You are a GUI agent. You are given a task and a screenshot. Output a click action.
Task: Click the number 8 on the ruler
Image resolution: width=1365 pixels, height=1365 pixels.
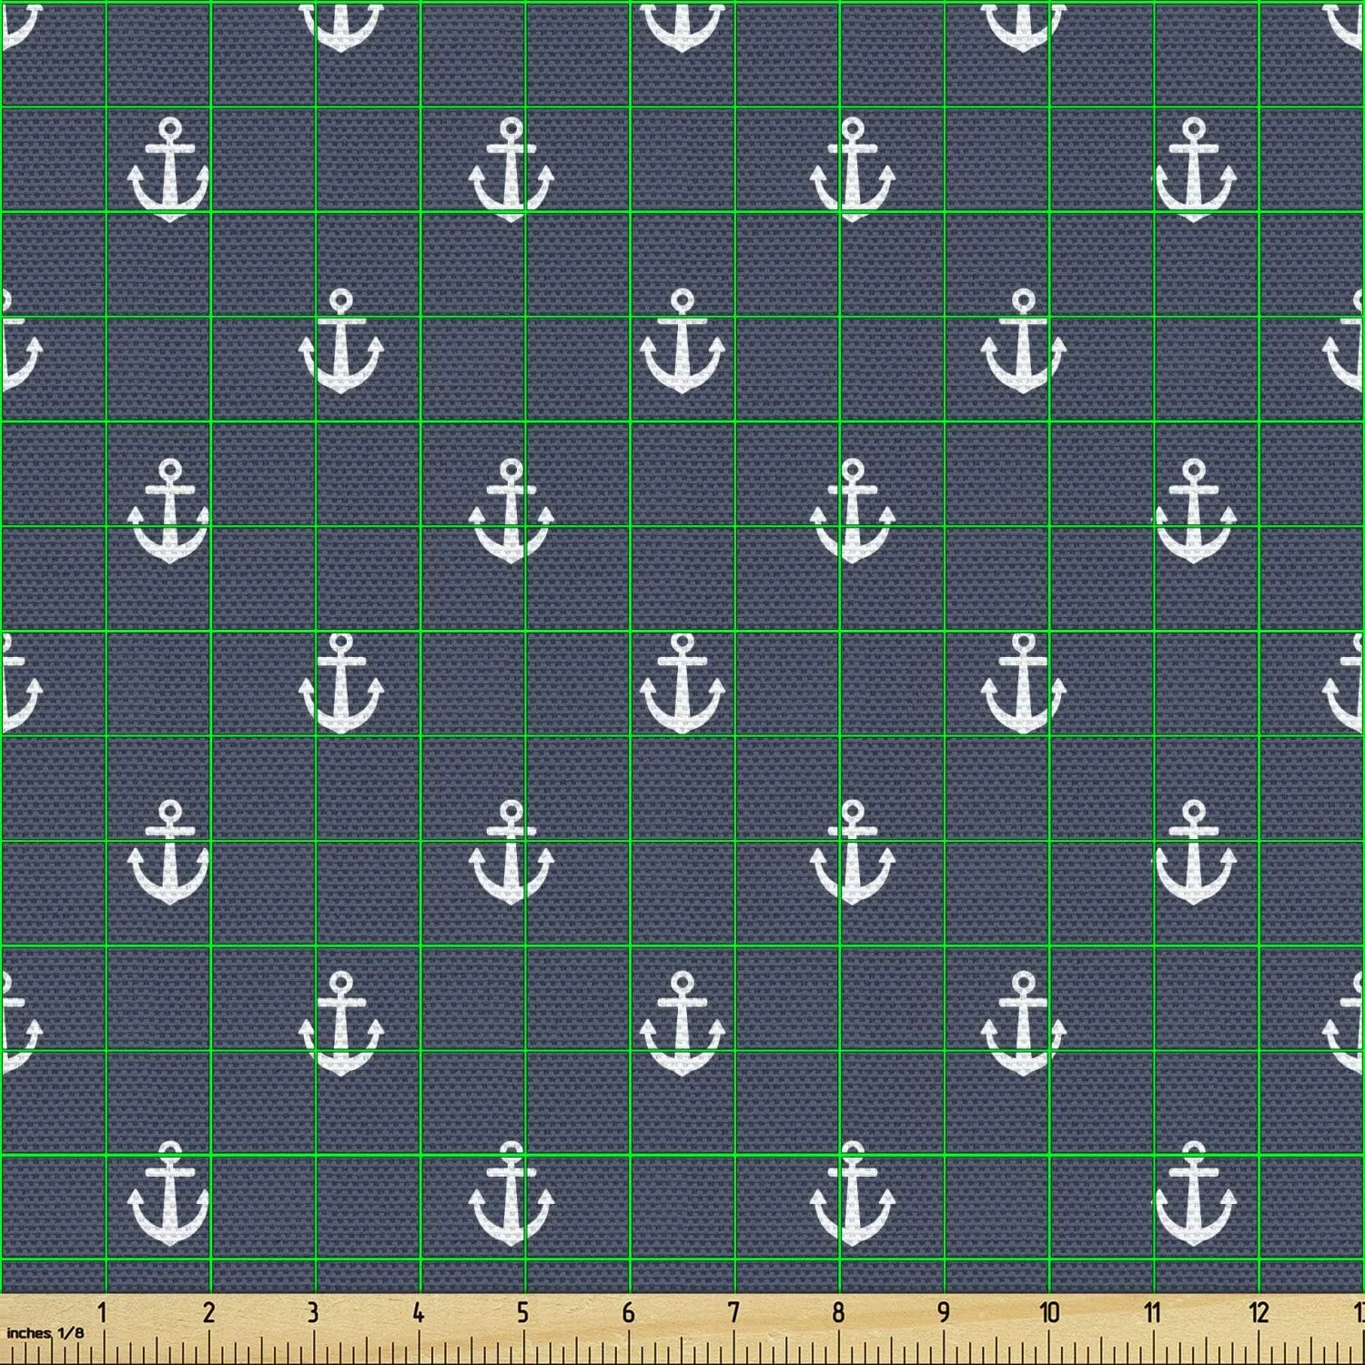[837, 1313]
